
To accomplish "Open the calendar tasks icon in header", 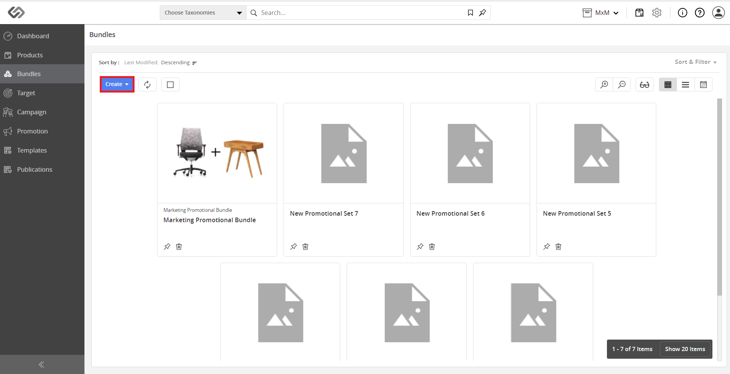I will click(x=639, y=13).
